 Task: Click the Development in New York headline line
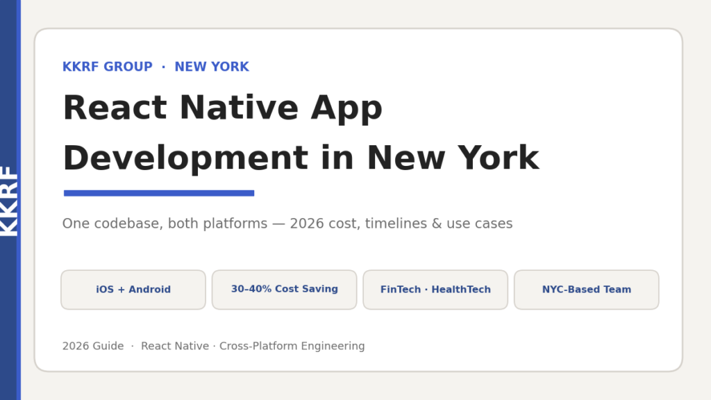301,159
